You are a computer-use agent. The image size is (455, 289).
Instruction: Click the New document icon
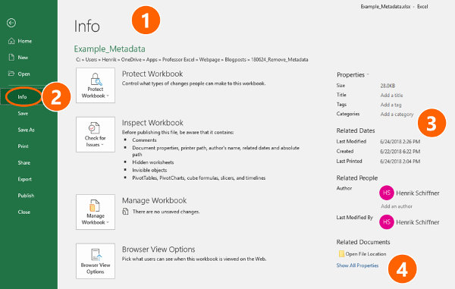(x=11, y=57)
